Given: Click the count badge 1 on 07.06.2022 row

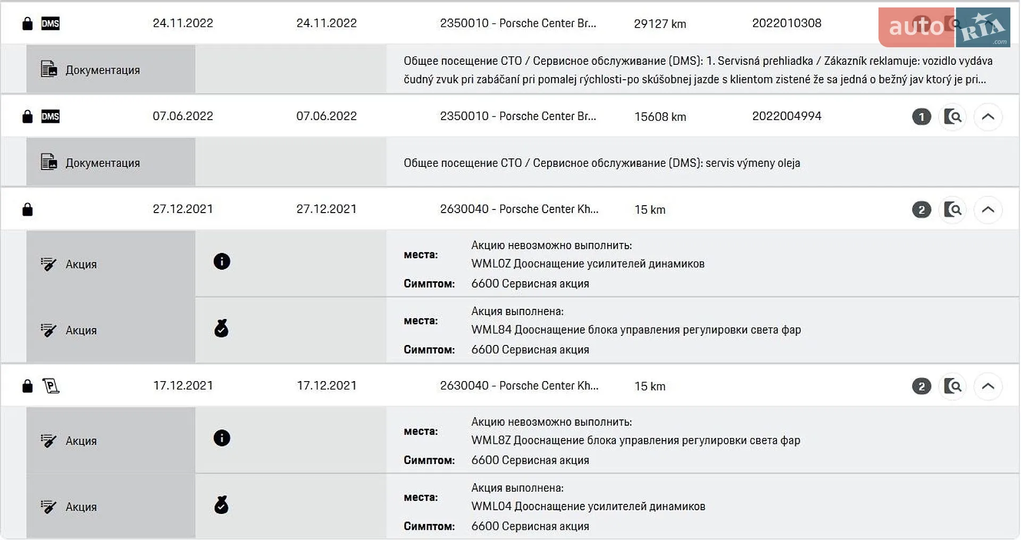Looking at the screenshot, I should point(922,117).
